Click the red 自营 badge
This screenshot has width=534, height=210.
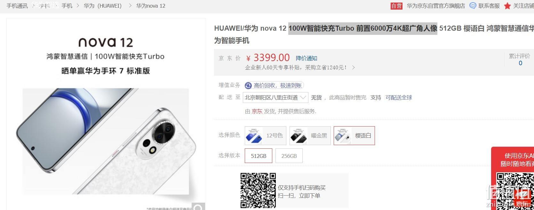(x=396, y=6)
